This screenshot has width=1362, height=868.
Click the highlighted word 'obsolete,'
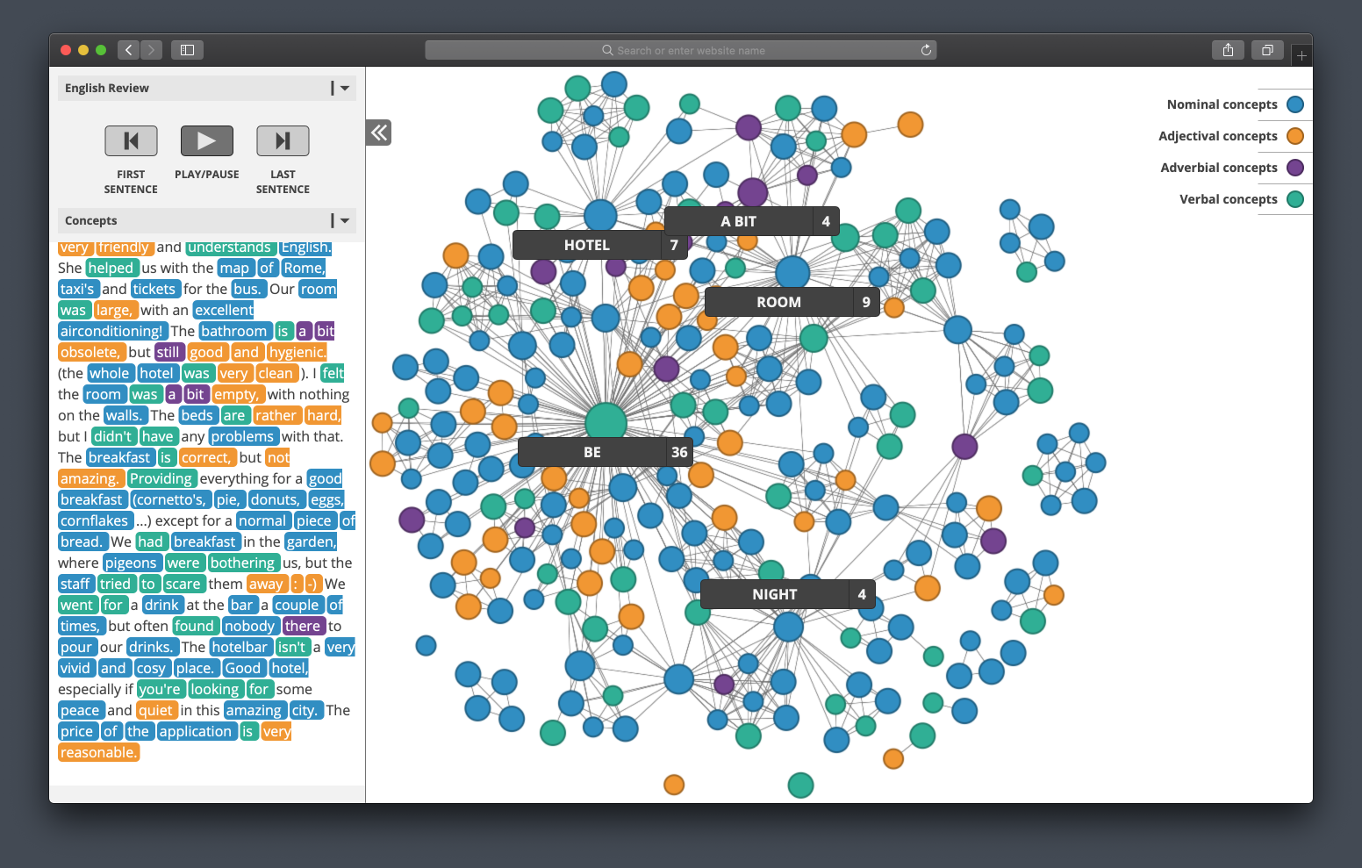pyautogui.click(x=90, y=352)
